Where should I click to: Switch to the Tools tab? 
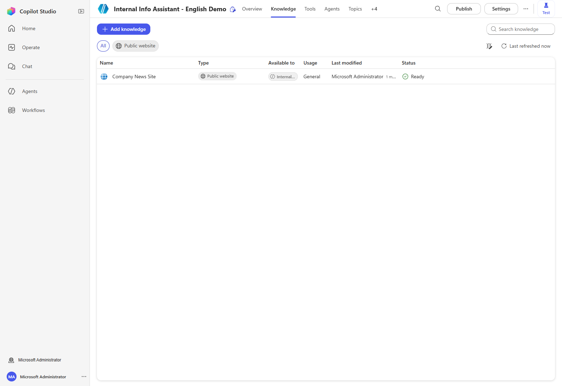[x=310, y=9]
